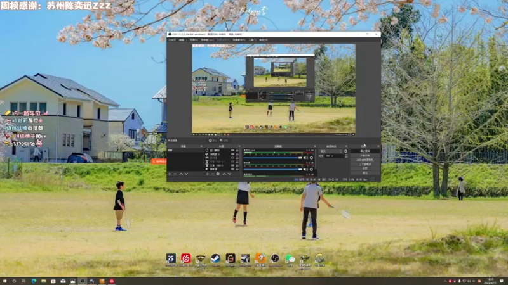The width and height of the screenshot is (508, 285).
Task: Toggle visibility of the 媒体源 source
Action: (232, 169)
